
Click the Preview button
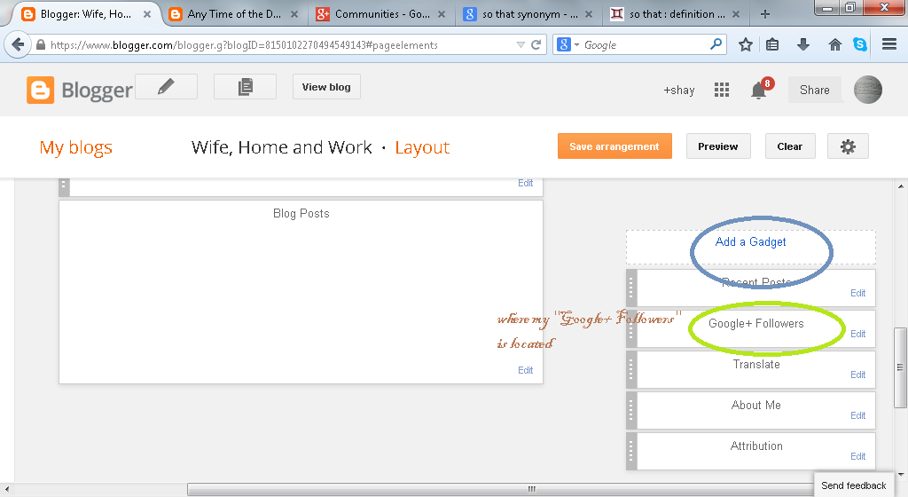(718, 146)
